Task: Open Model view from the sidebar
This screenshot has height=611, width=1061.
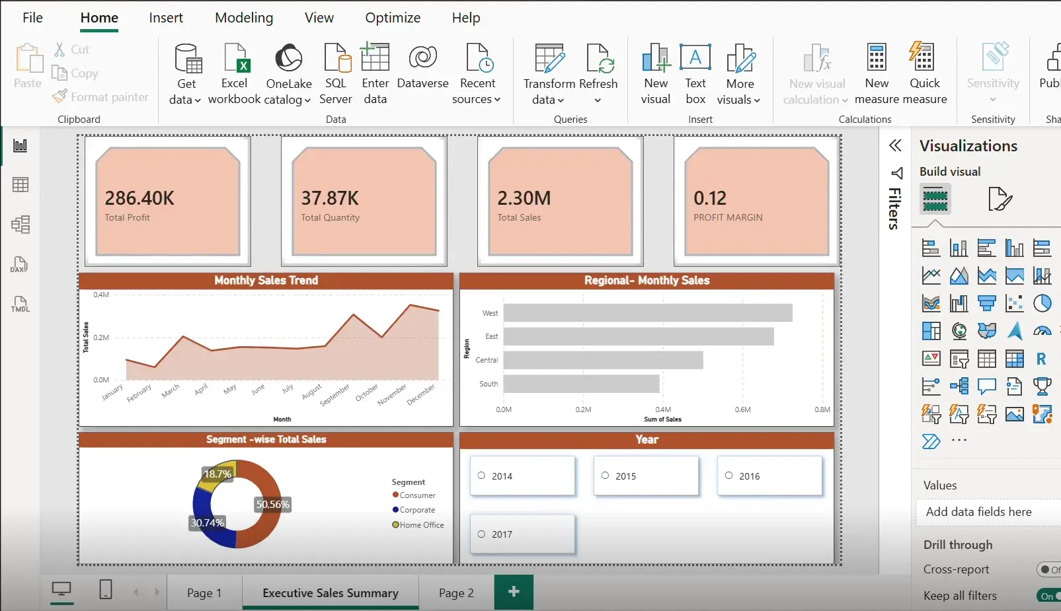Action: click(20, 224)
